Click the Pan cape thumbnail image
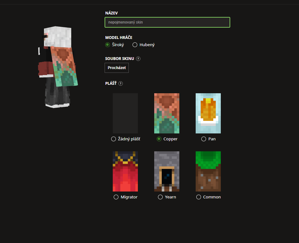 [208, 113]
